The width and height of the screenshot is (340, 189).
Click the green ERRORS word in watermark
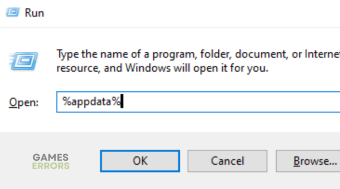tap(50, 166)
